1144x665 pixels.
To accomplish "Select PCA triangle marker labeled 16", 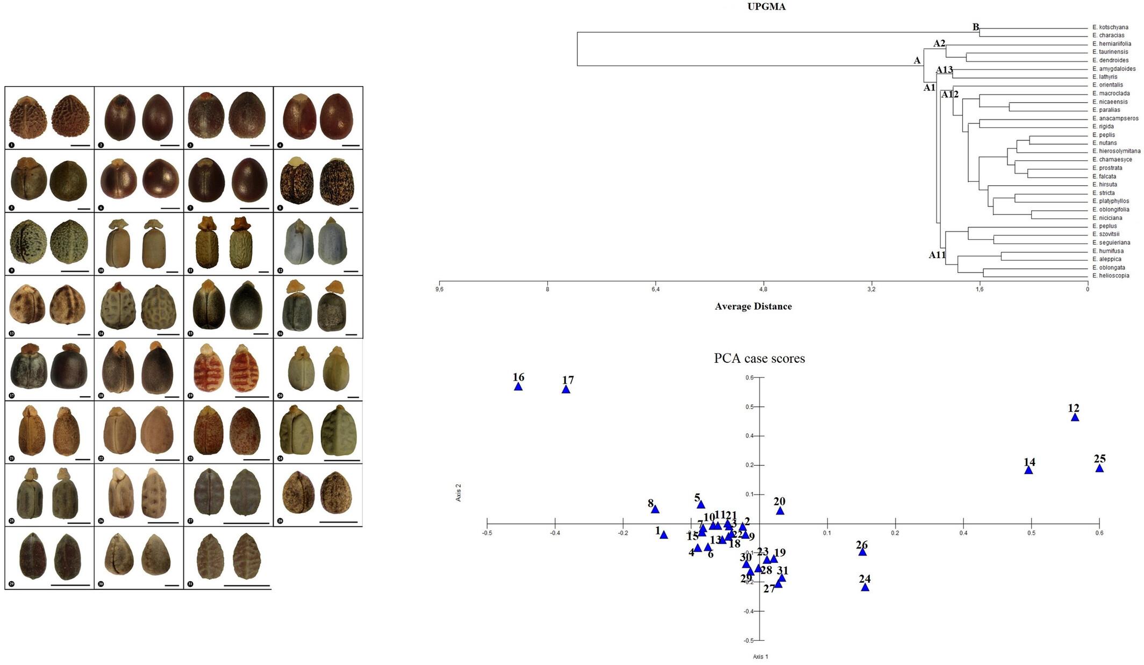I will coord(518,387).
